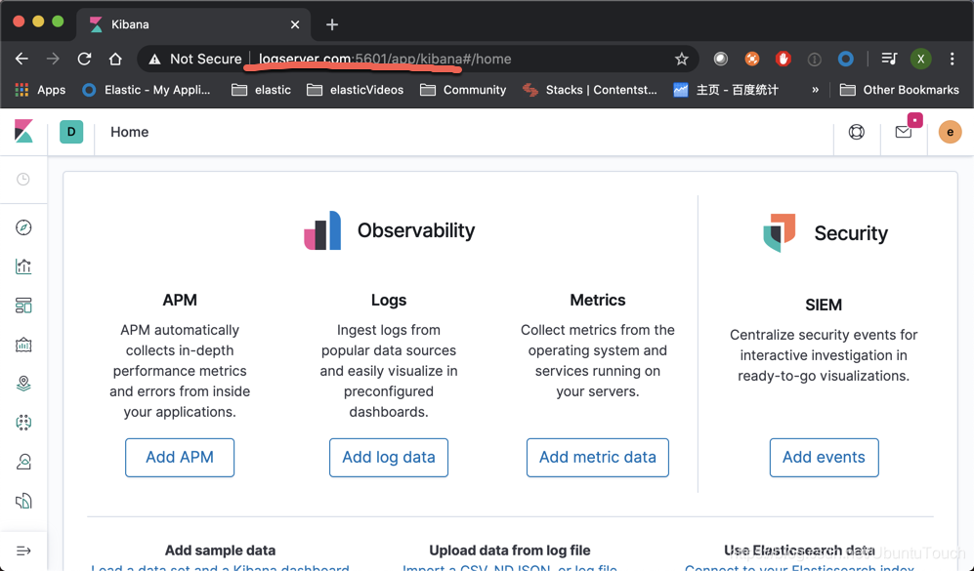This screenshot has width=974, height=571.
Task: Click the browser home button
Action: click(115, 59)
